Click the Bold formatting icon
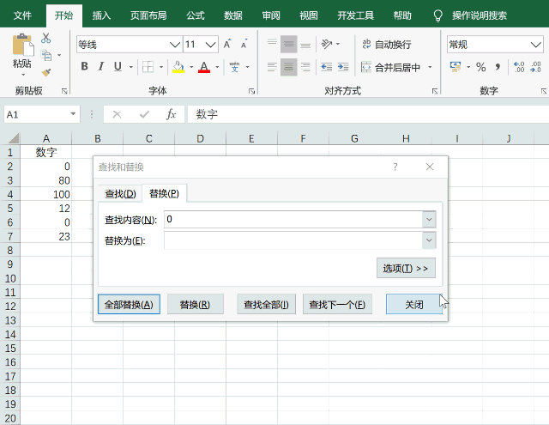 click(84, 67)
